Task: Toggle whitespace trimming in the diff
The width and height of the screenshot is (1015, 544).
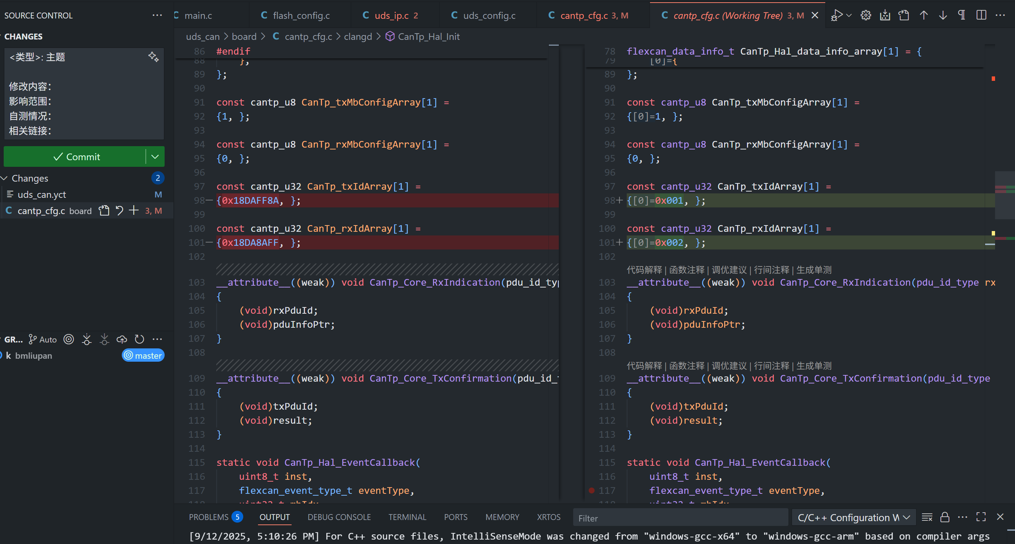Action: pyautogui.click(x=962, y=16)
